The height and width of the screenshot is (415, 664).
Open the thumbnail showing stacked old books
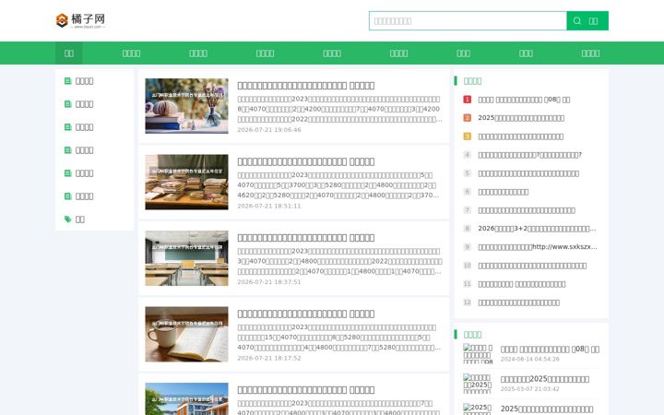(x=186, y=182)
